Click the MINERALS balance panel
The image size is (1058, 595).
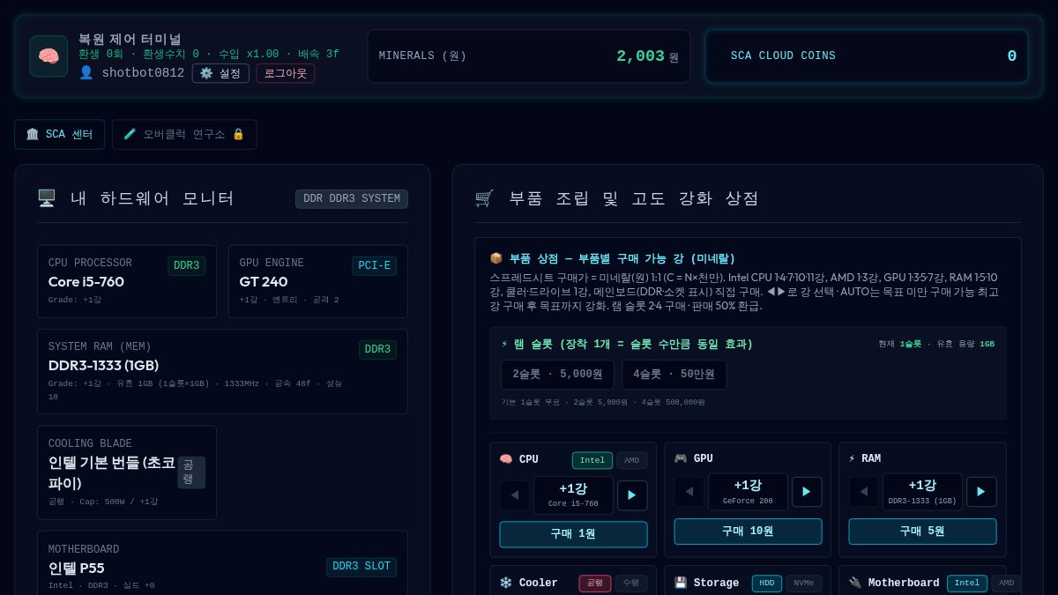(x=529, y=56)
